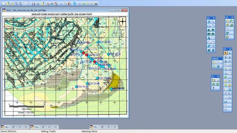Image resolution: width=237 pixels, height=133 pixels.
Task: Select the green Info tool
Action: pyautogui.click(x=226, y=77)
